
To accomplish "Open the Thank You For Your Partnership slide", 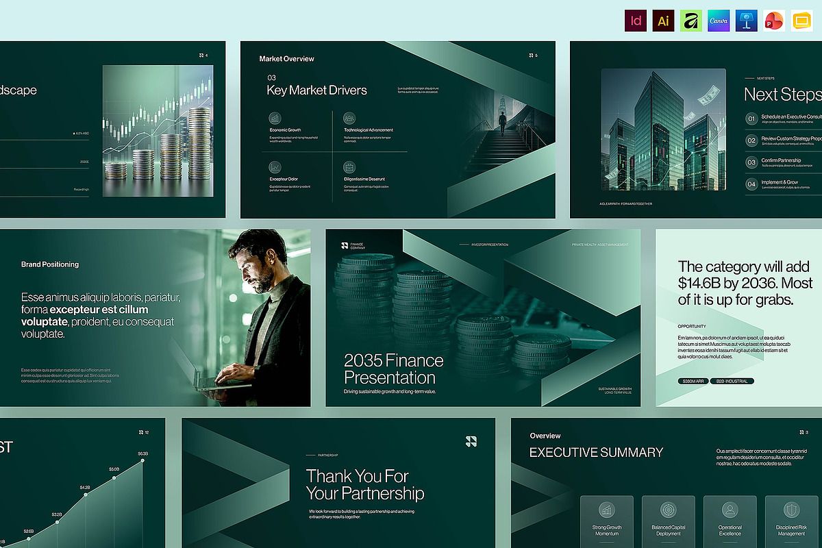I will [x=338, y=484].
